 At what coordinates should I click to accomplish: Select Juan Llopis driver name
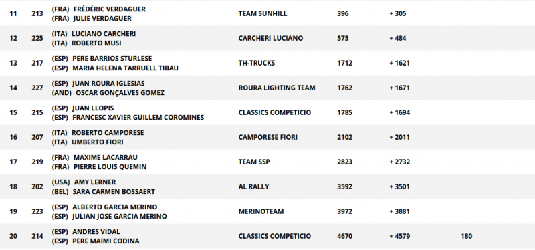pyautogui.click(x=93, y=108)
